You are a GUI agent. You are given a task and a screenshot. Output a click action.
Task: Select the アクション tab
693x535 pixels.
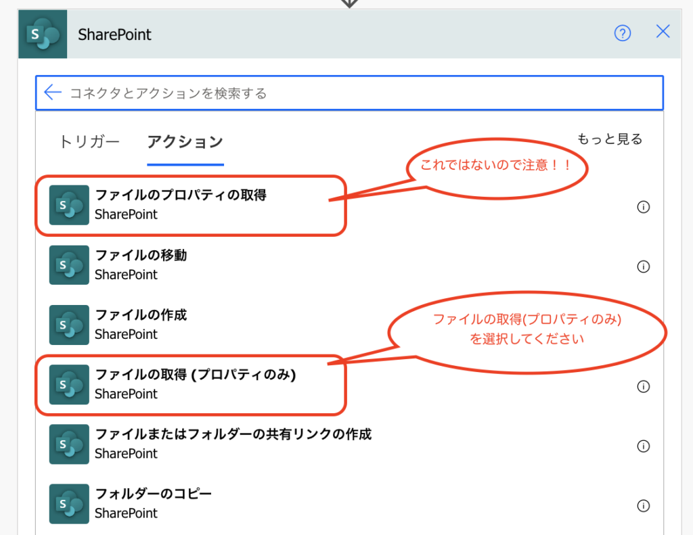point(185,142)
